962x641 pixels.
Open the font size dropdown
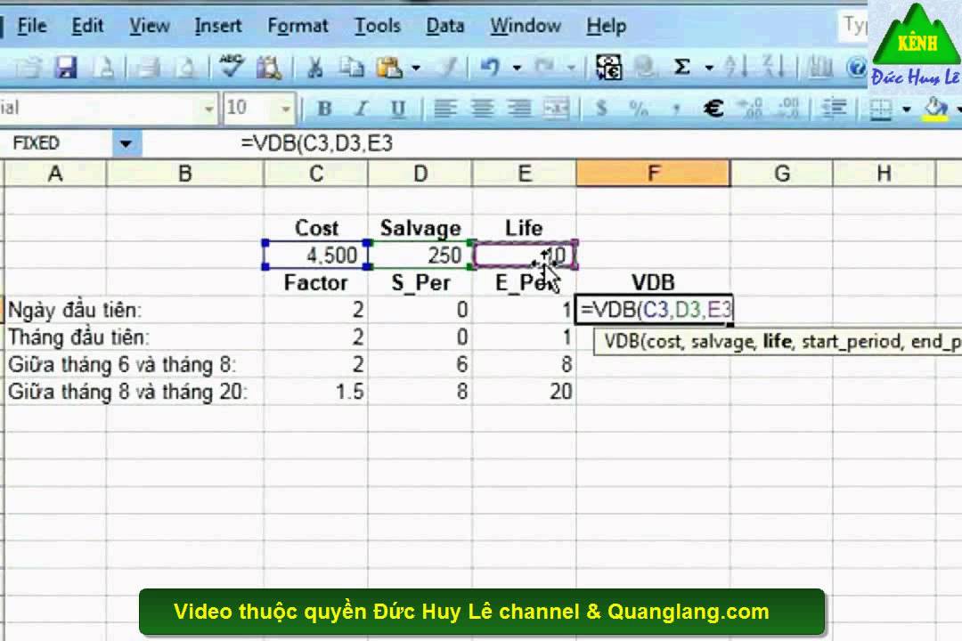click(286, 110)
